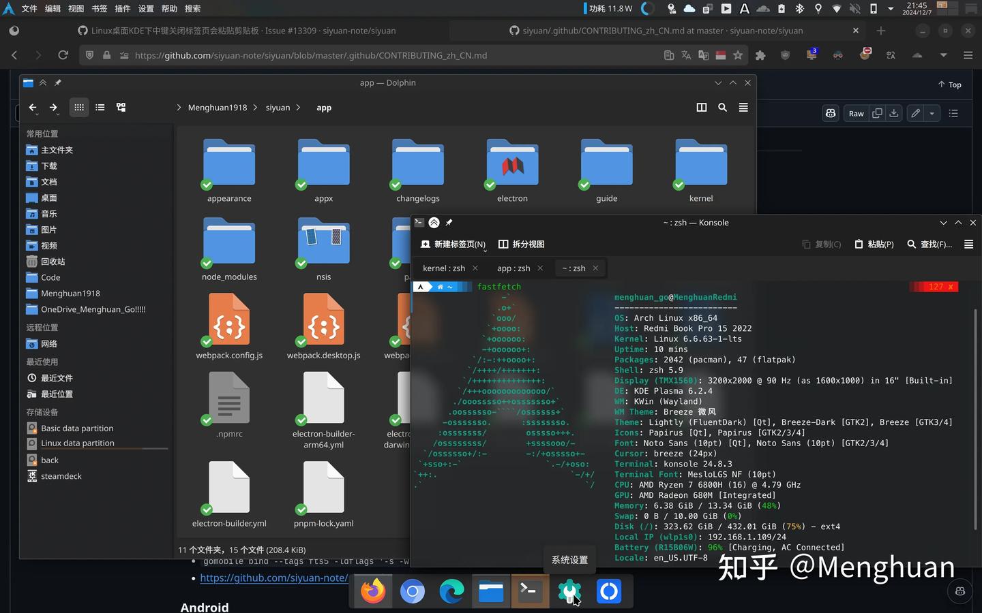Open the dropdown next to the edit pencil
982x613 pixels.
(932, 113)
